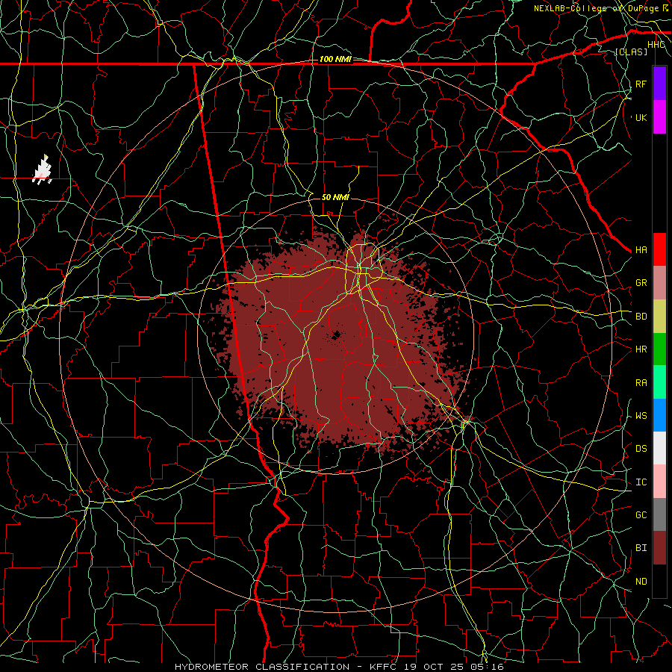672x672 pixels.
Task: Click the WS blue legend swatch
Action: pyautogui.click(x=659, y=415)
